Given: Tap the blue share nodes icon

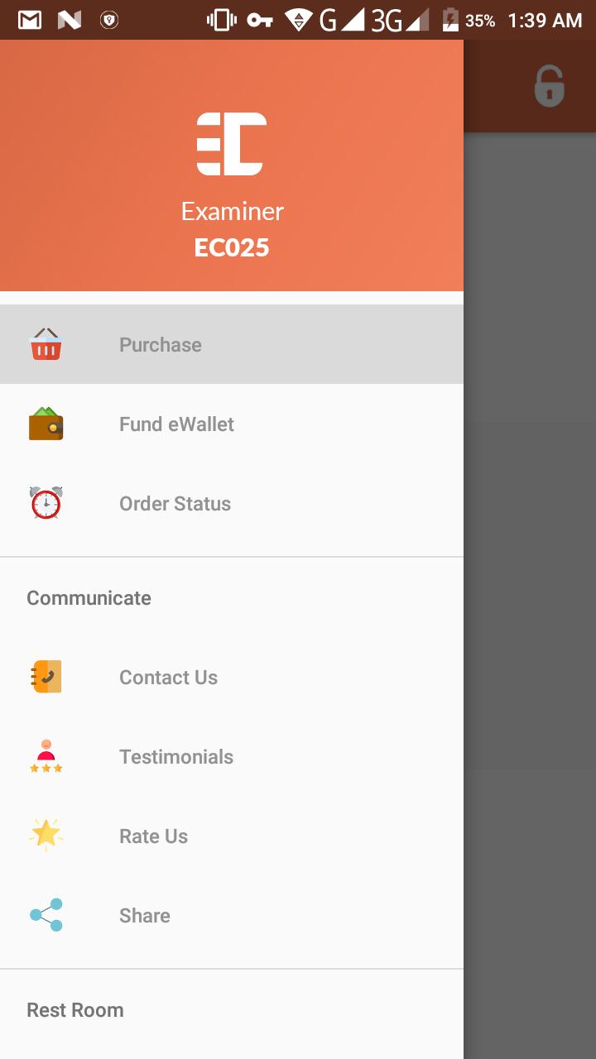Looking at the screenshot, I should coord(46,915).
